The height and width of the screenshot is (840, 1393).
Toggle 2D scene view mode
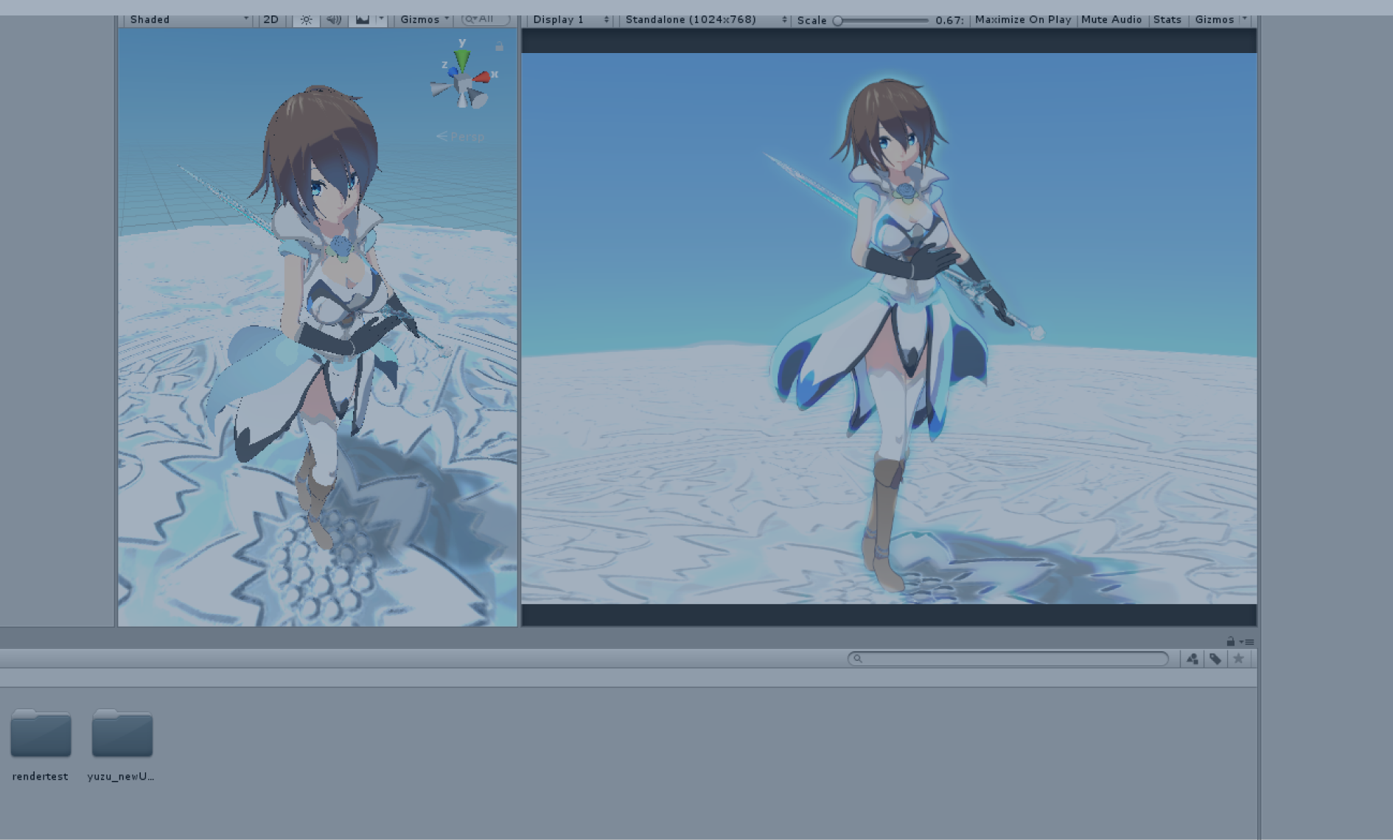(x=270, y=20)
